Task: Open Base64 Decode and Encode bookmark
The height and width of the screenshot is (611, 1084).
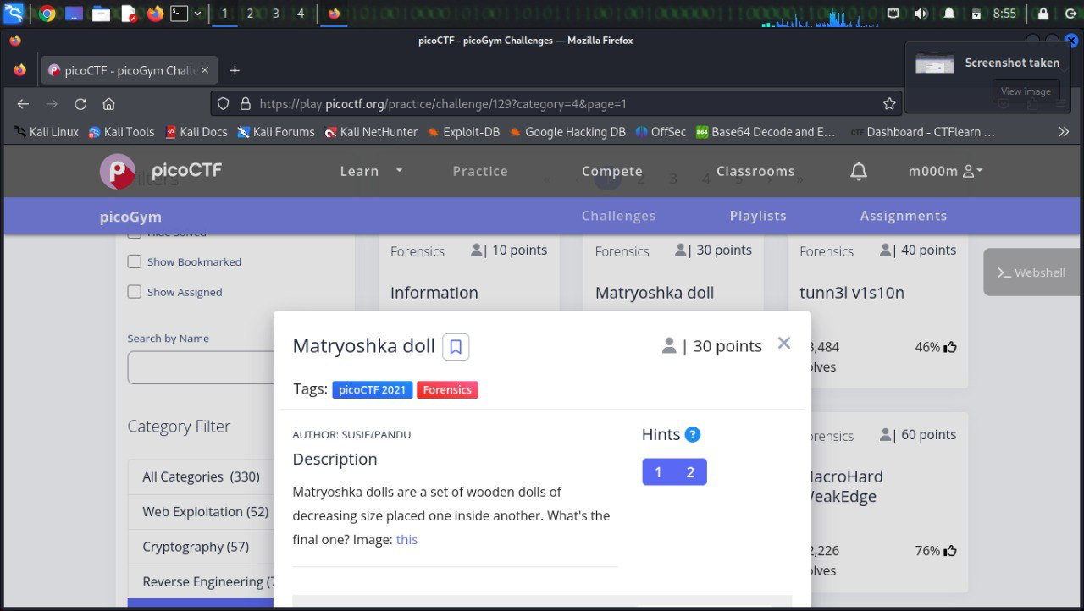Action: coord(766,132)
